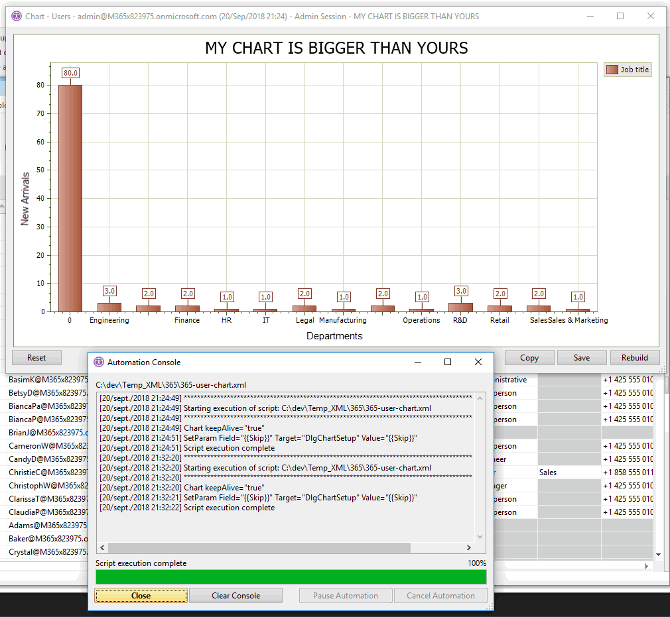Click the green script execution progress bar
Viewport: 670px width, 617px height.
click(x=291, y=577)
